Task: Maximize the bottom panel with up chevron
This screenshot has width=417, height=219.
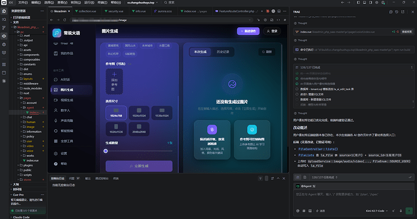Action: pyautogui.click(x=278, y=179)
